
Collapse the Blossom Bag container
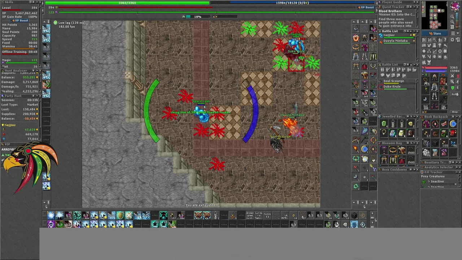tap(414, 143)
